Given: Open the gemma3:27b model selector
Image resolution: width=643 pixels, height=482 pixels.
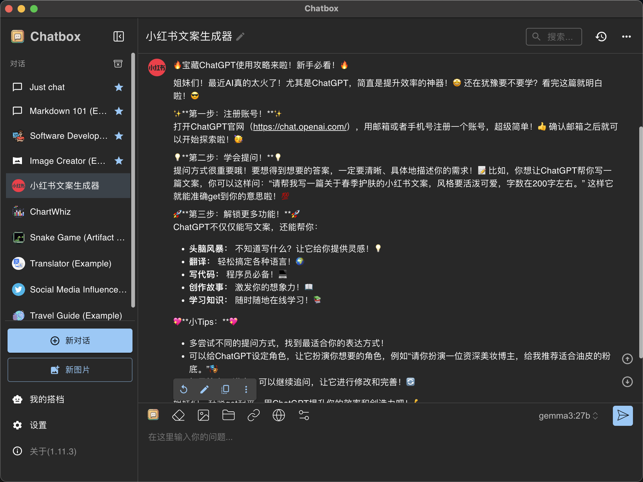Looking at the screenshot, I should [568, 416].
